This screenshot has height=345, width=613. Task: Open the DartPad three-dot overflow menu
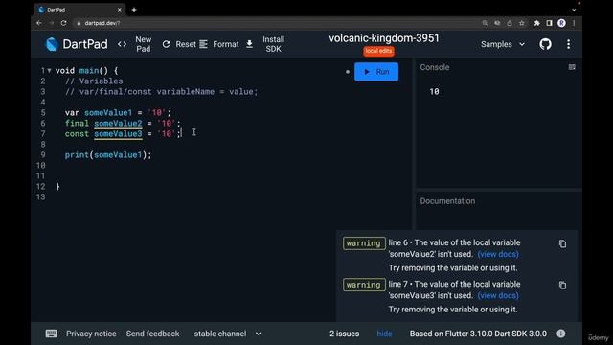568,44
